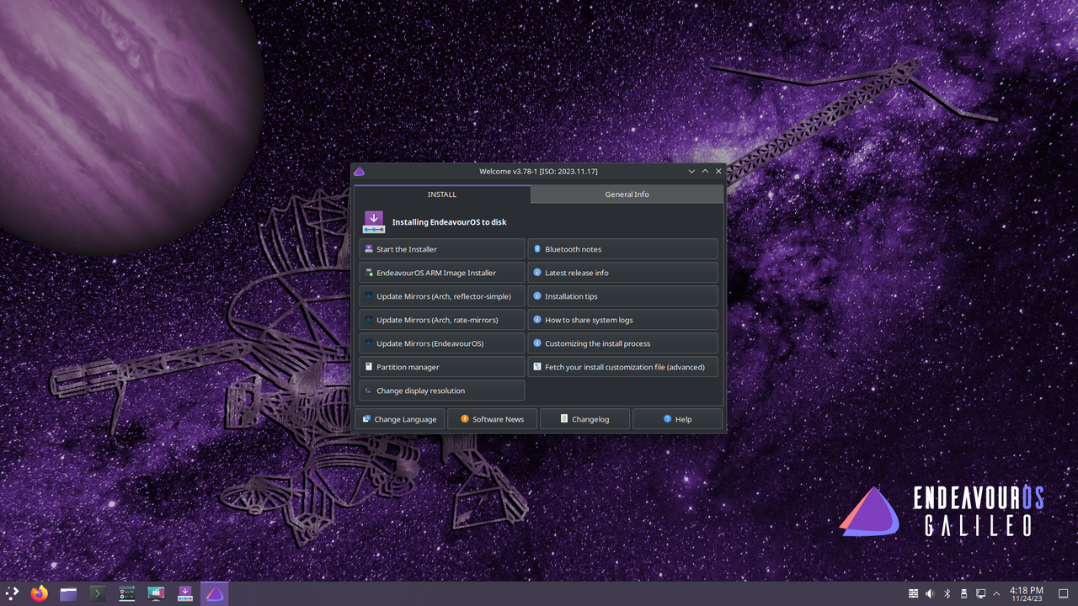Launch Firefox from the taskbar
The width and height of the screenshot is (1078, 606).
click(x=40, y=593)
